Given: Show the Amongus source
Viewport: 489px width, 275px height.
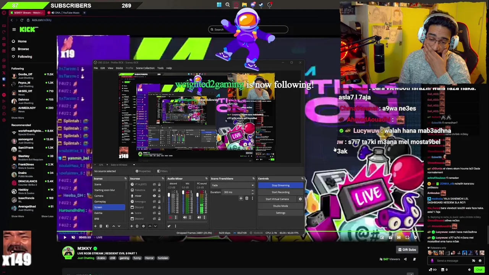Looking at the screenshot, I should click(x=154, y=202).
